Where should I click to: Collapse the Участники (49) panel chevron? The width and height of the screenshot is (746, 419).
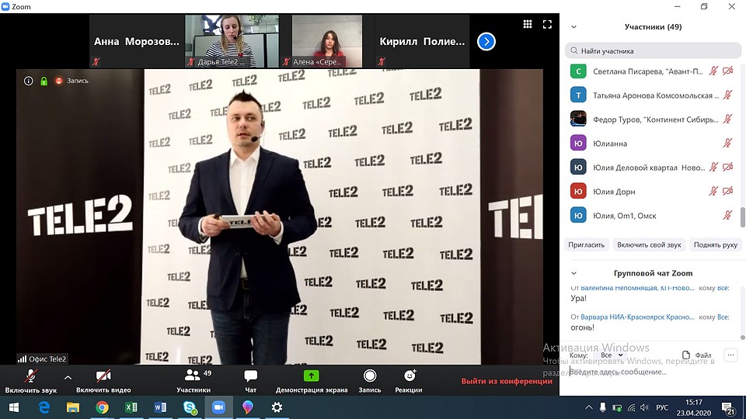point(573,27)
